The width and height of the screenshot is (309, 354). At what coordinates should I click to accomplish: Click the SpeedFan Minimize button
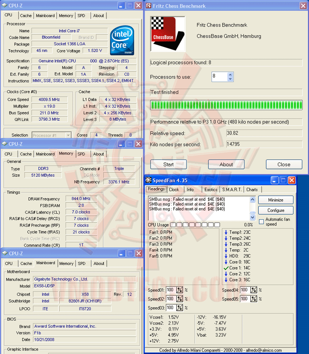276,200
